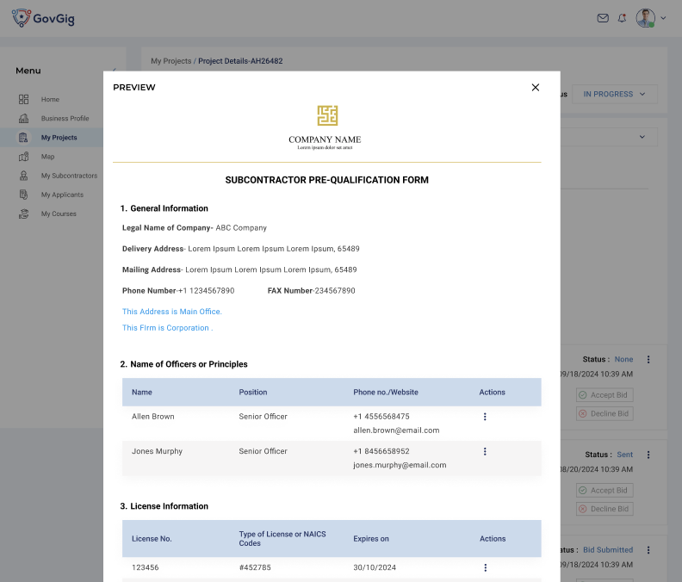Select My Projects in the menu

59,138
